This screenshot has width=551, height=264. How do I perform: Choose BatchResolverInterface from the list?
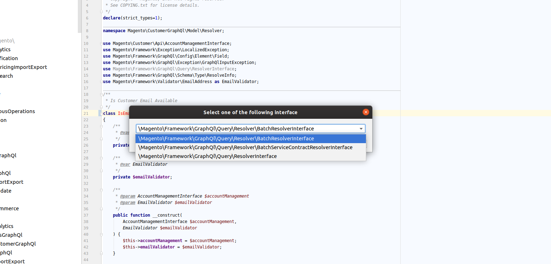tap(251, 139)
